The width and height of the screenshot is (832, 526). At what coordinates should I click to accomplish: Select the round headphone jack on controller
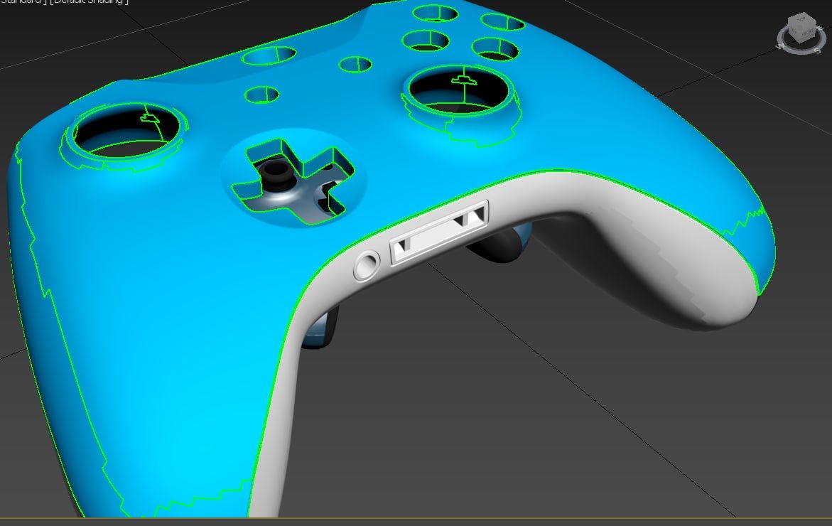coord(367,265)
